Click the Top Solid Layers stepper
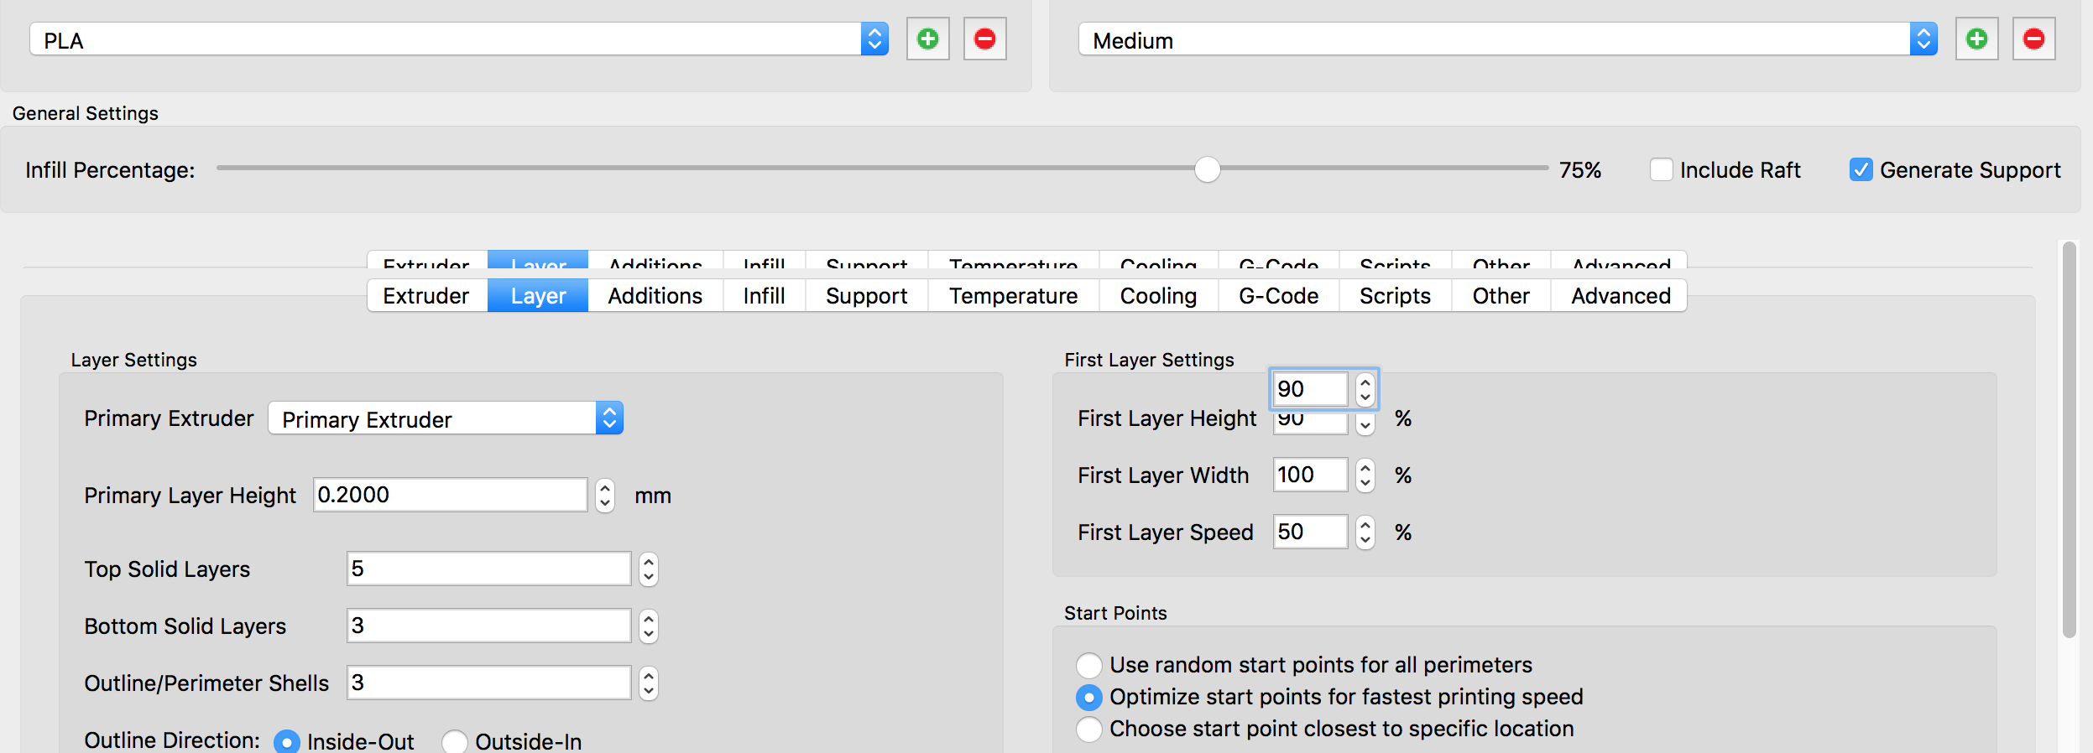 pos(649,569)
